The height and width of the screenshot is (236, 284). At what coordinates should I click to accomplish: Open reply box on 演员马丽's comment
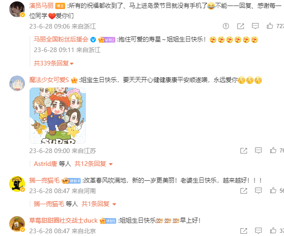[255, 26]
